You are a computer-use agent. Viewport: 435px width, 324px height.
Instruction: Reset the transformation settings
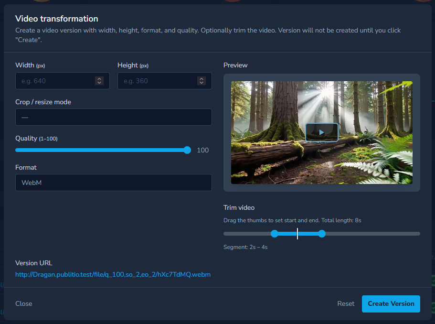point(346,304)
